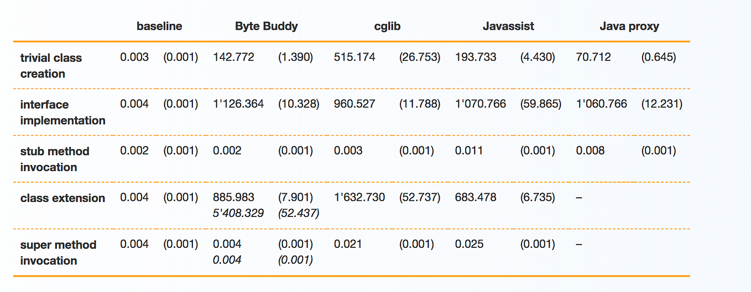Image resolution: width=751 pixels, height=292 pixels.
Task: Select the 'trivial class creation' row label
Action: [51, 66]
